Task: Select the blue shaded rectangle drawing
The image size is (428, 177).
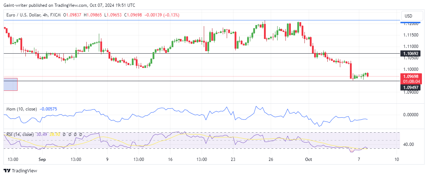Action: (x=10, y=84)
